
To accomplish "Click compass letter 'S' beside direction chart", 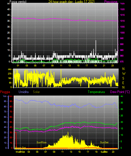I will point(123,78).
